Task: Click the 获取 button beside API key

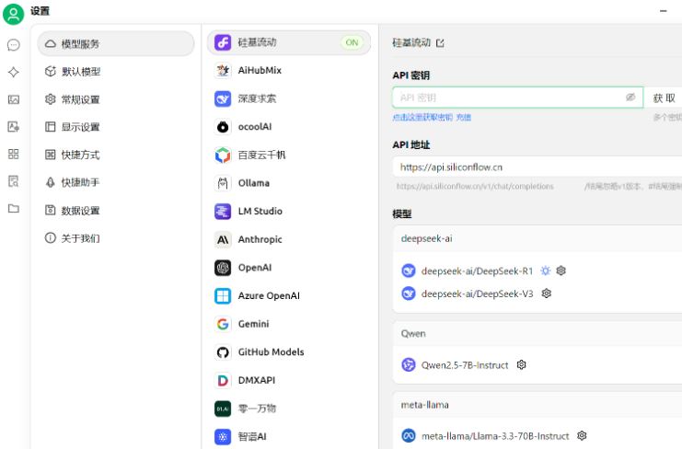Action: point(665,98)
